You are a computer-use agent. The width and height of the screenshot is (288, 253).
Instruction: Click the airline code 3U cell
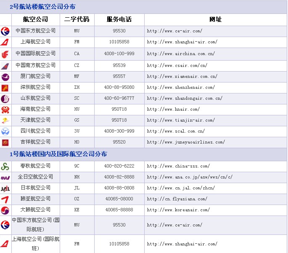click(77, 131)
